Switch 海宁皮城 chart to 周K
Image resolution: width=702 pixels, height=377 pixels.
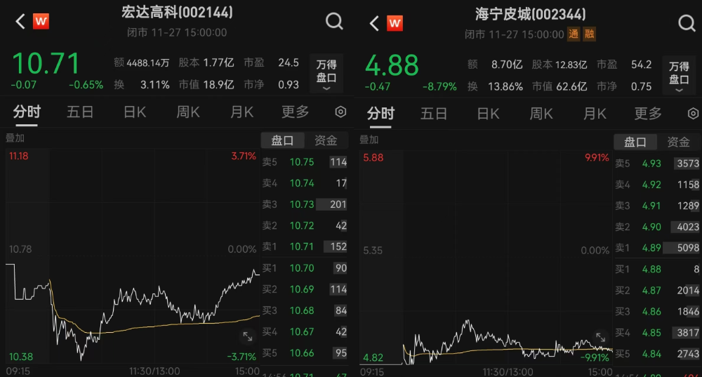(541, 113)
